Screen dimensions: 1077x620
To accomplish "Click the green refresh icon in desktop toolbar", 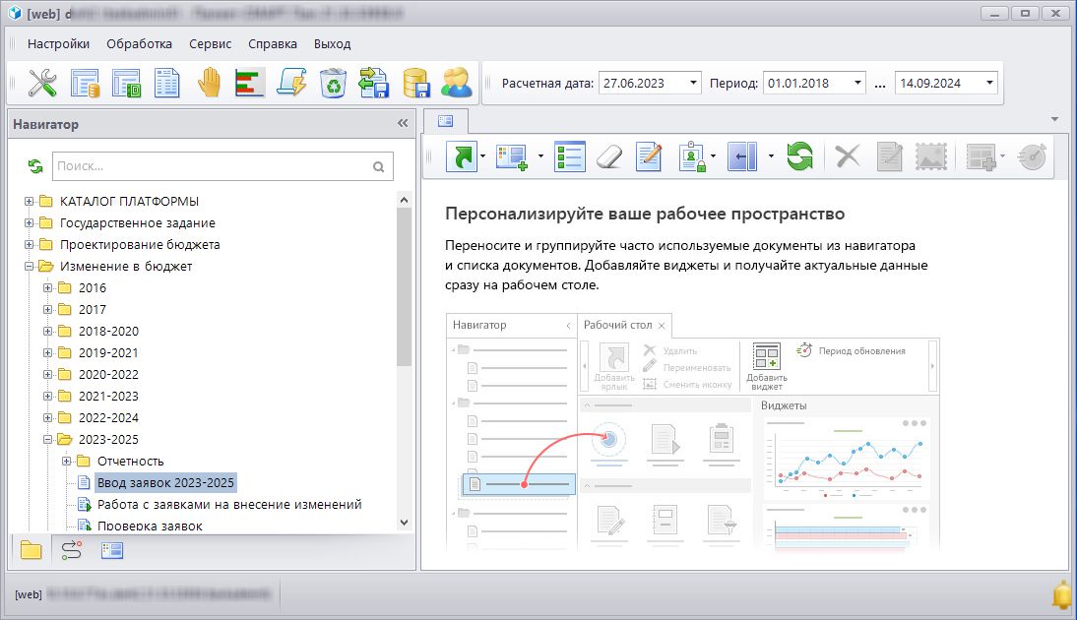I will pos(799,156).
